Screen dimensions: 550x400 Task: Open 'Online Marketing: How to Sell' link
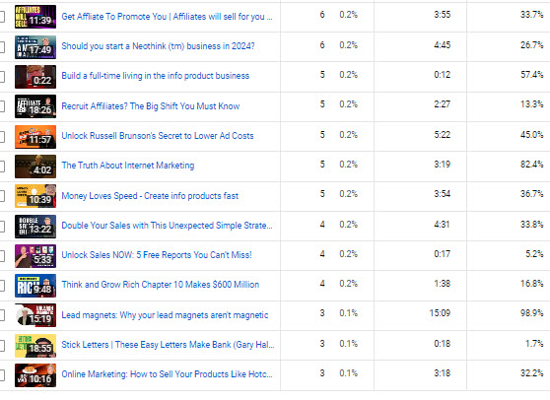coord(167,374)
